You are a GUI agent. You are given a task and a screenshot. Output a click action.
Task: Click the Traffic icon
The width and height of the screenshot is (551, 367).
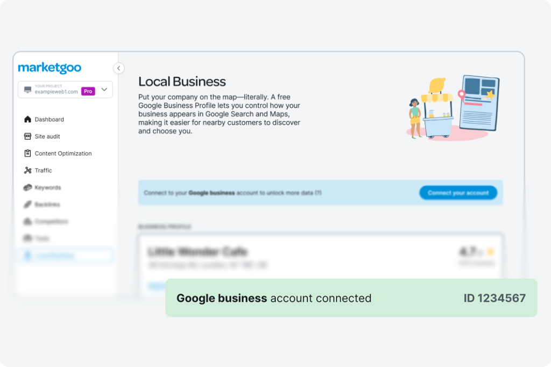tap(27, 170)
